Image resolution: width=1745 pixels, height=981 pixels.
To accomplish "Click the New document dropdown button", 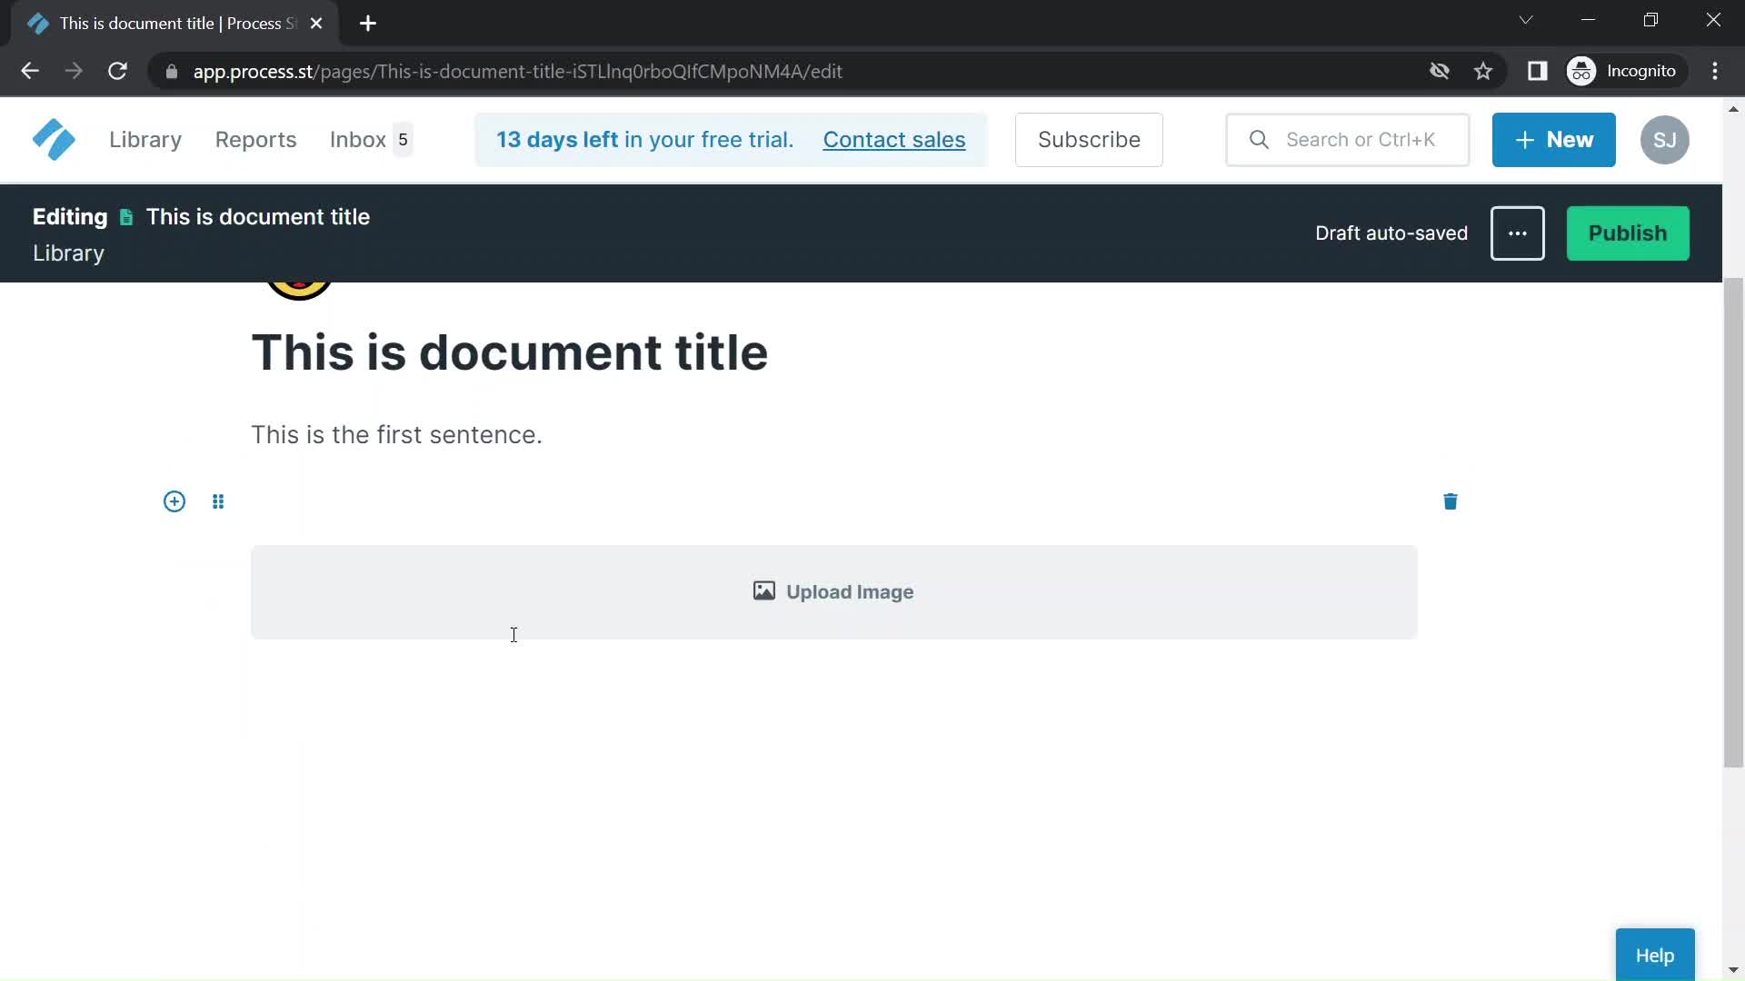I will pos(1554,139).
